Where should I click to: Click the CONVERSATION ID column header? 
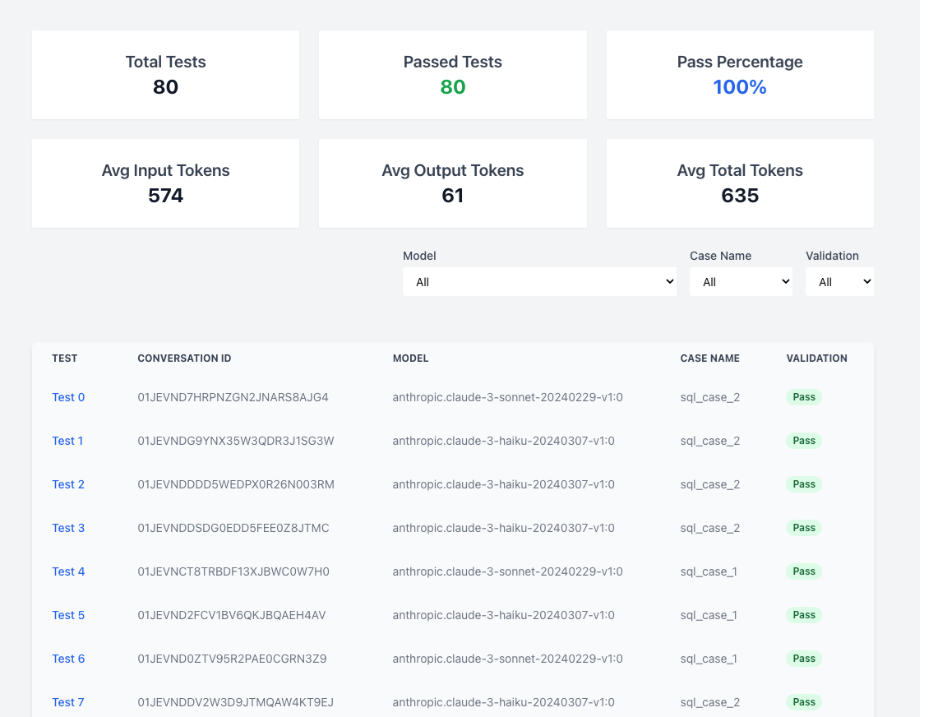click(x=184, y=358)
